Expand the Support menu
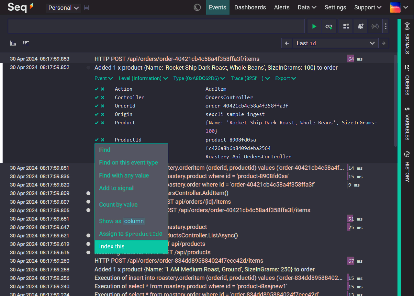Viewport: 414px width, 296px height. tap(368, 7)
